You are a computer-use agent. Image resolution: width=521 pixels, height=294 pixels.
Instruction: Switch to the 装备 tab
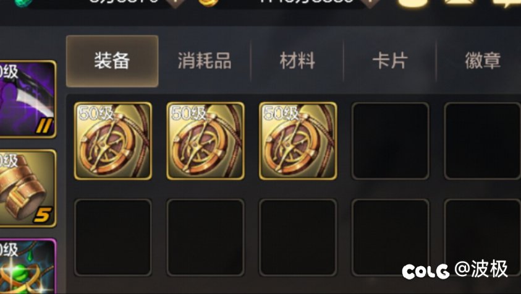point(112,61)
